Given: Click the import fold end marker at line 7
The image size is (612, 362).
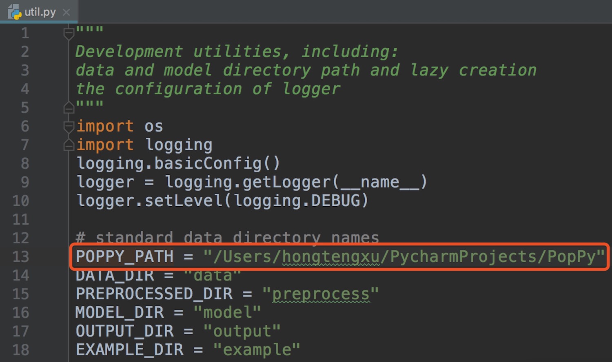Looking at the screenshot, I should pos(69,145).
